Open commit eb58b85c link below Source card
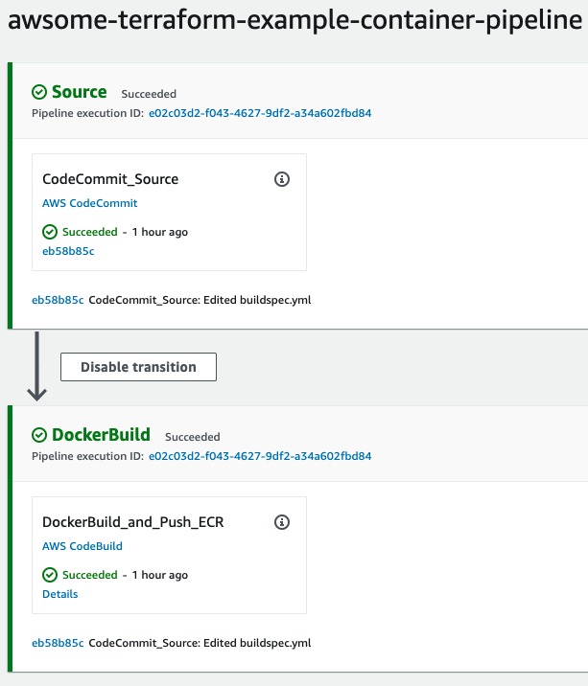This screenshot has width=588, height=686. point(58,300)
